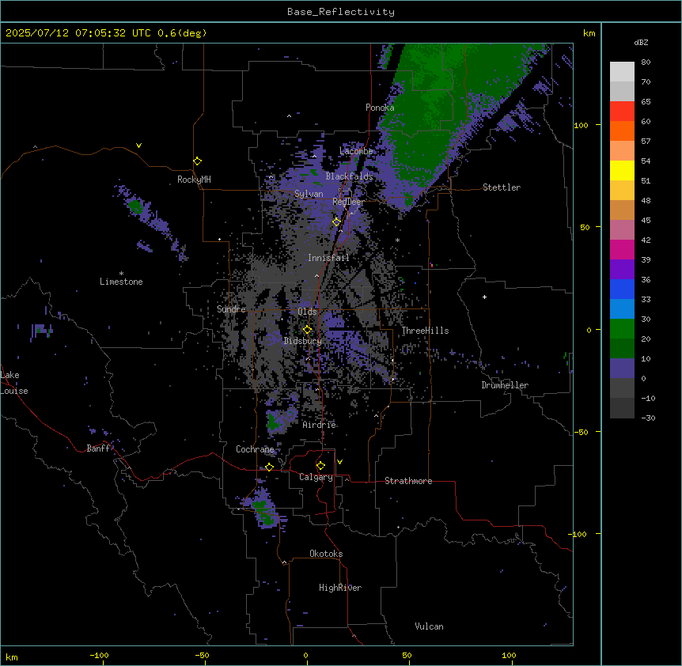Click the Airdrie city label
The width and height of the screenshot is (682, 666).
[x=319, y=425]
